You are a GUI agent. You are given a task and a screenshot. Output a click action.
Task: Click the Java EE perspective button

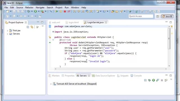pos(167,16)
